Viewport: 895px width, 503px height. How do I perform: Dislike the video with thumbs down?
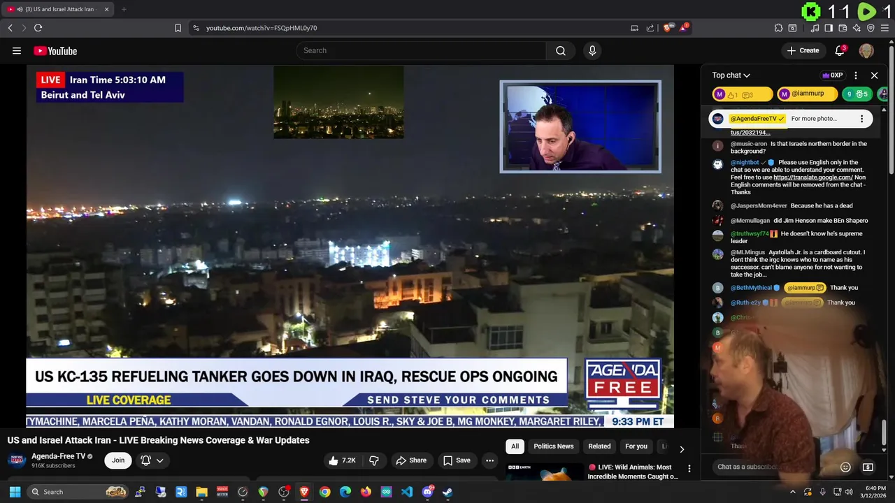pyautogui.click(x=374, y=460)
